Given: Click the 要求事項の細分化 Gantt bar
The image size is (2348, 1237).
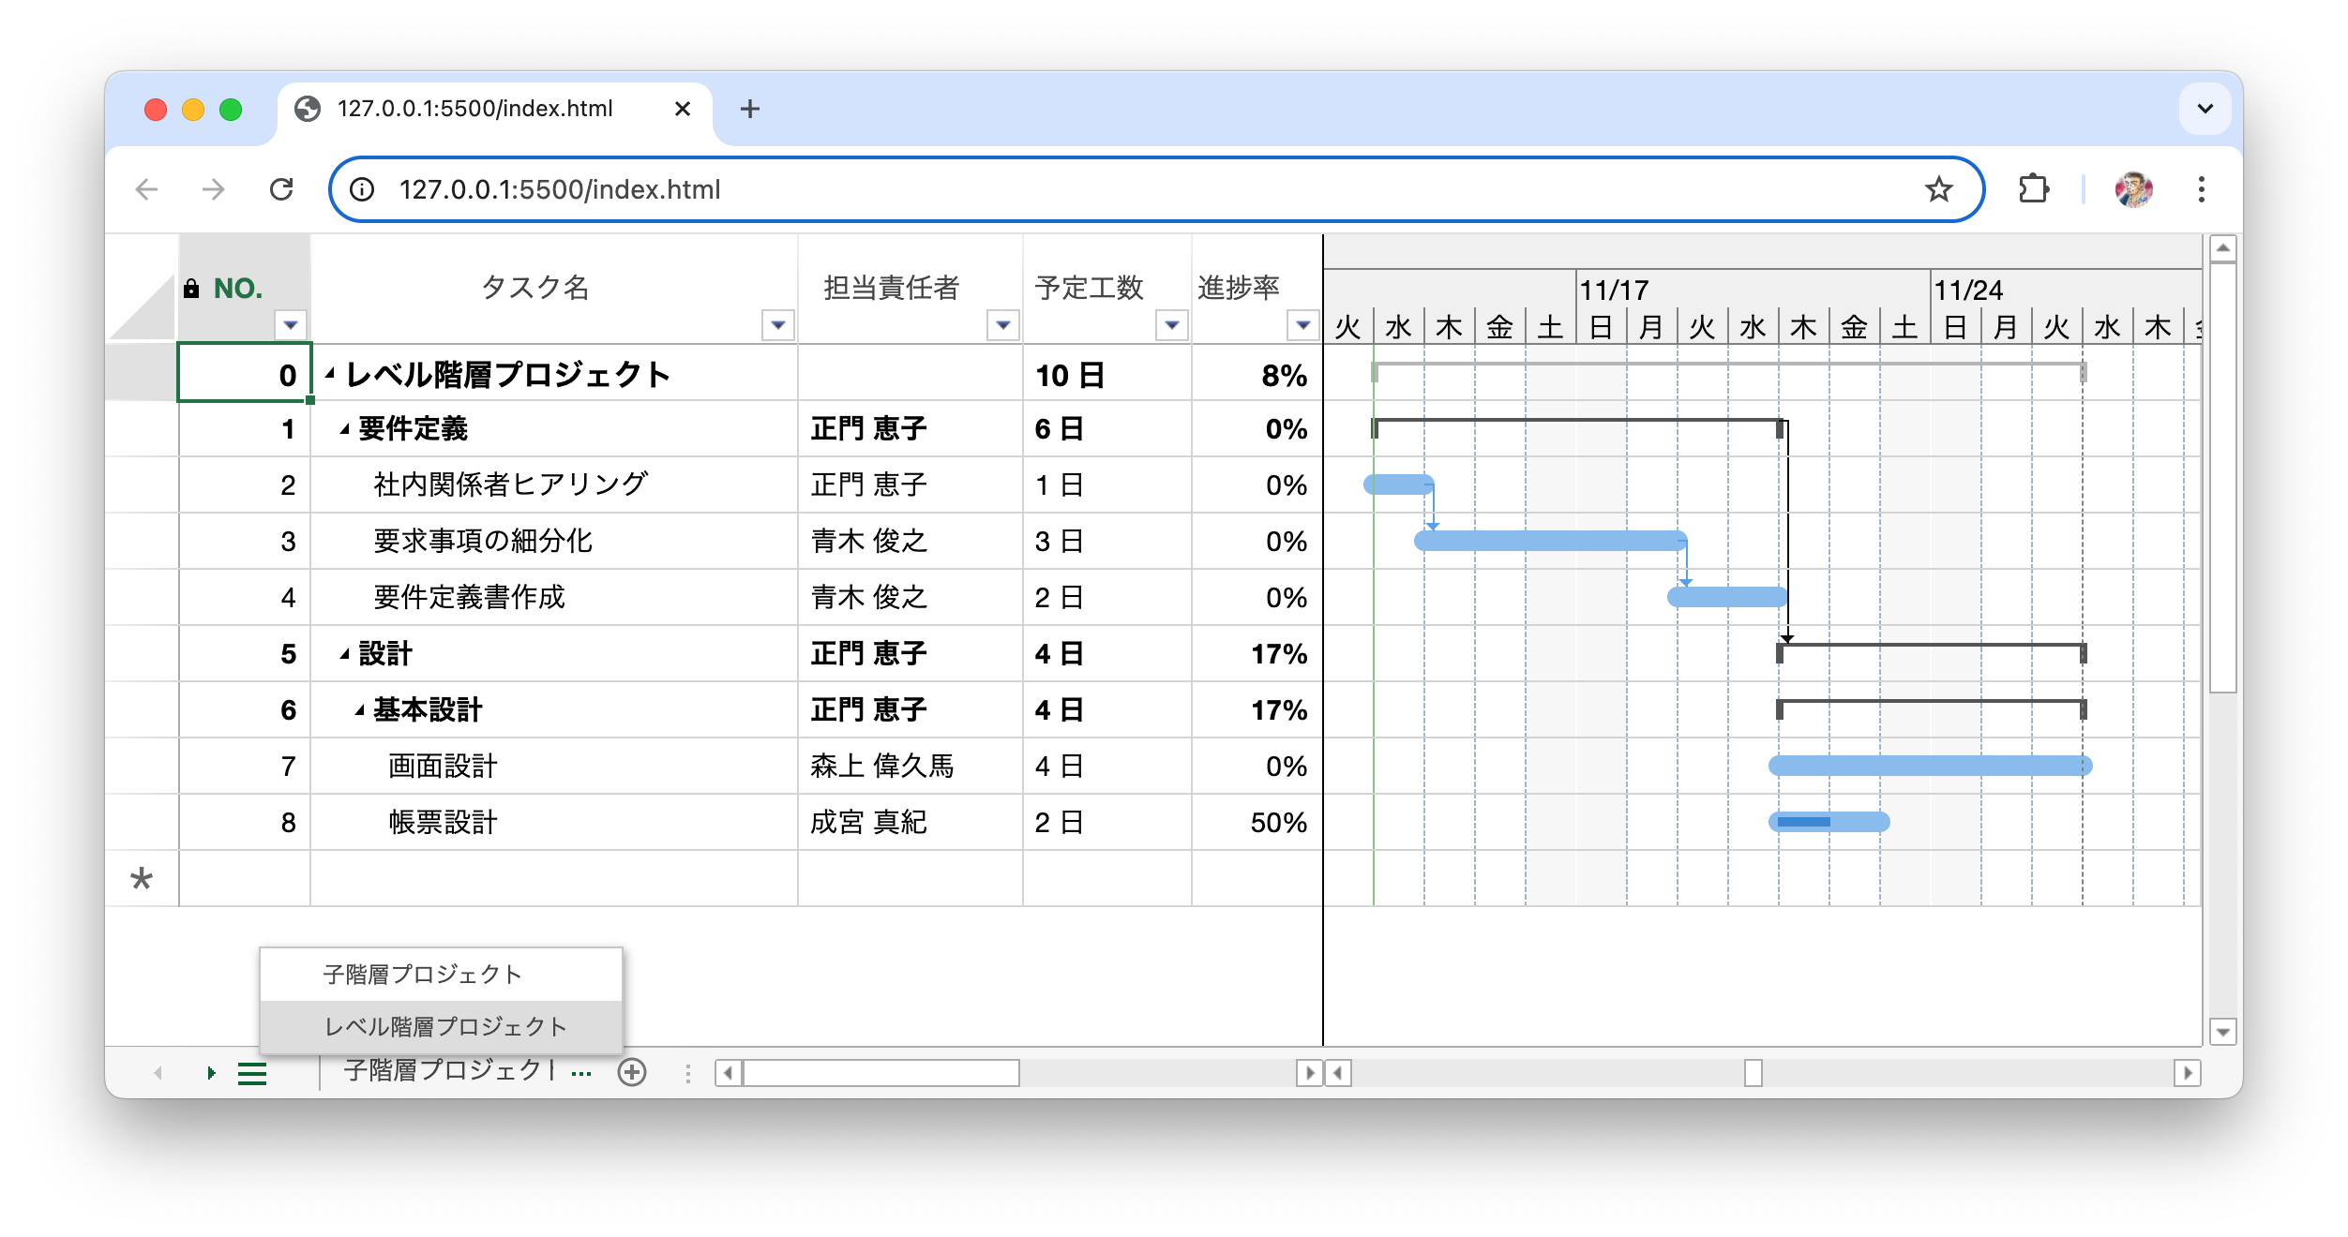Looking at the screenshot, I should coord(1551,541).
